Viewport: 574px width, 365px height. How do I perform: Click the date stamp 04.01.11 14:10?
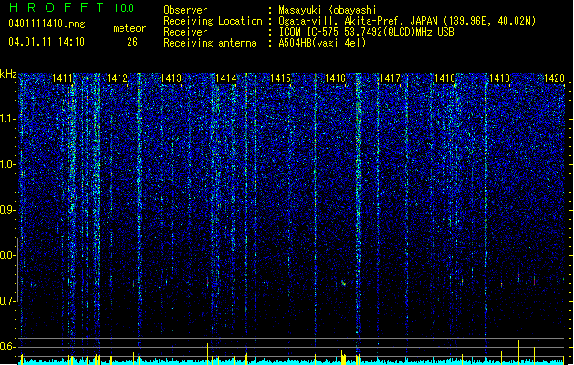[x=47, y=42]
